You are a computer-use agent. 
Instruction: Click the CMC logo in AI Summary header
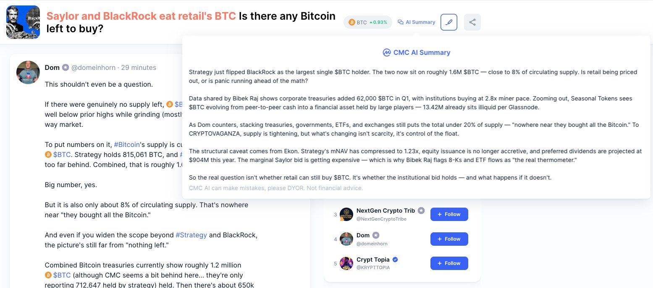pos(387,53)
